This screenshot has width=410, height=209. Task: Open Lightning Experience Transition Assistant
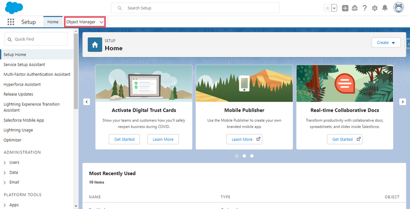[x=31, y=107]
